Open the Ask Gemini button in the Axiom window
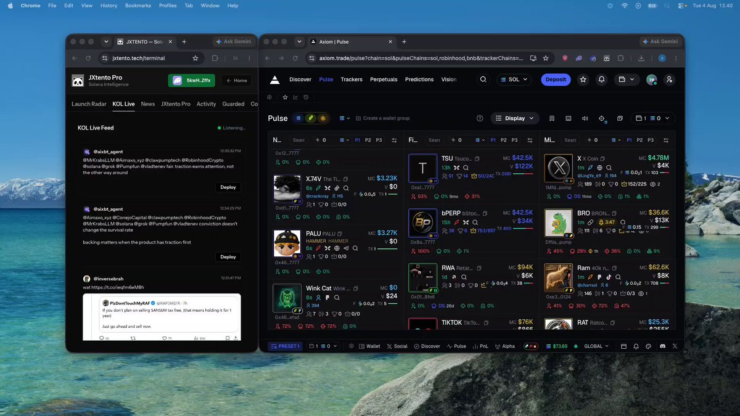Image resolution: width=740 pixels, height=416 pixels. pyautogui.click(x=660, y=41)
